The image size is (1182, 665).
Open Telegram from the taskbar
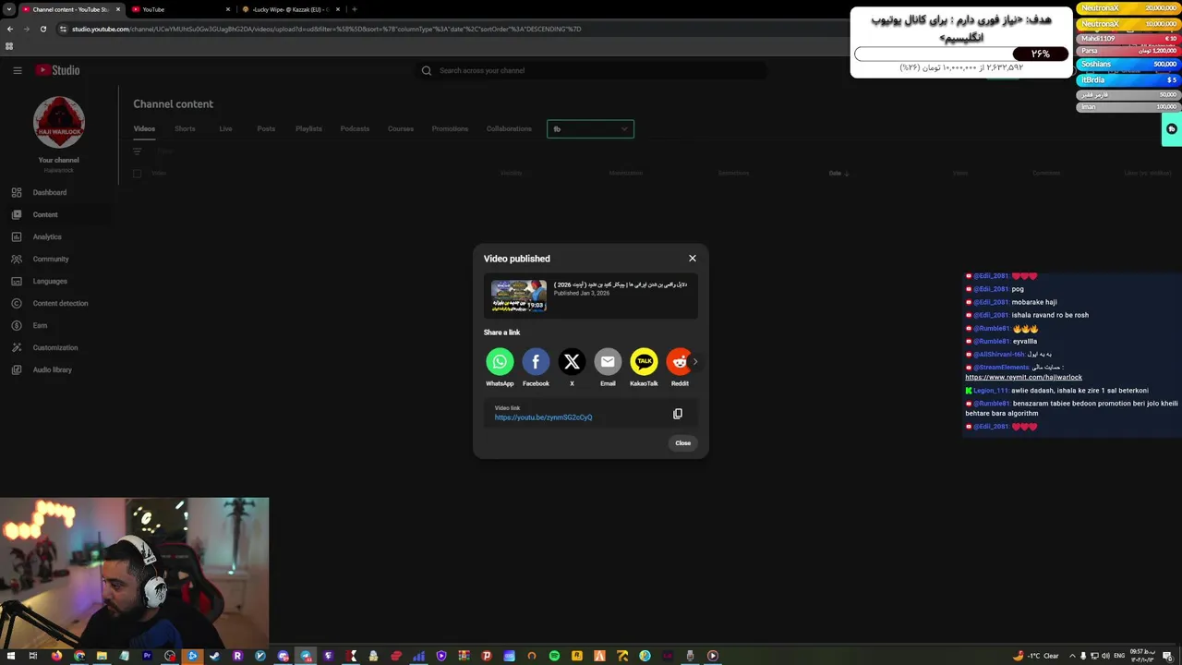[306, 656]
